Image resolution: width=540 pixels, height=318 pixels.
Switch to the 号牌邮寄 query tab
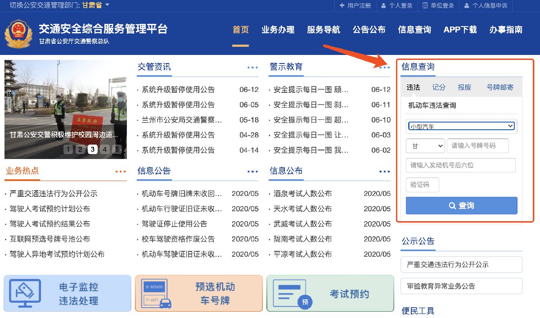click(x=500, y=87)
